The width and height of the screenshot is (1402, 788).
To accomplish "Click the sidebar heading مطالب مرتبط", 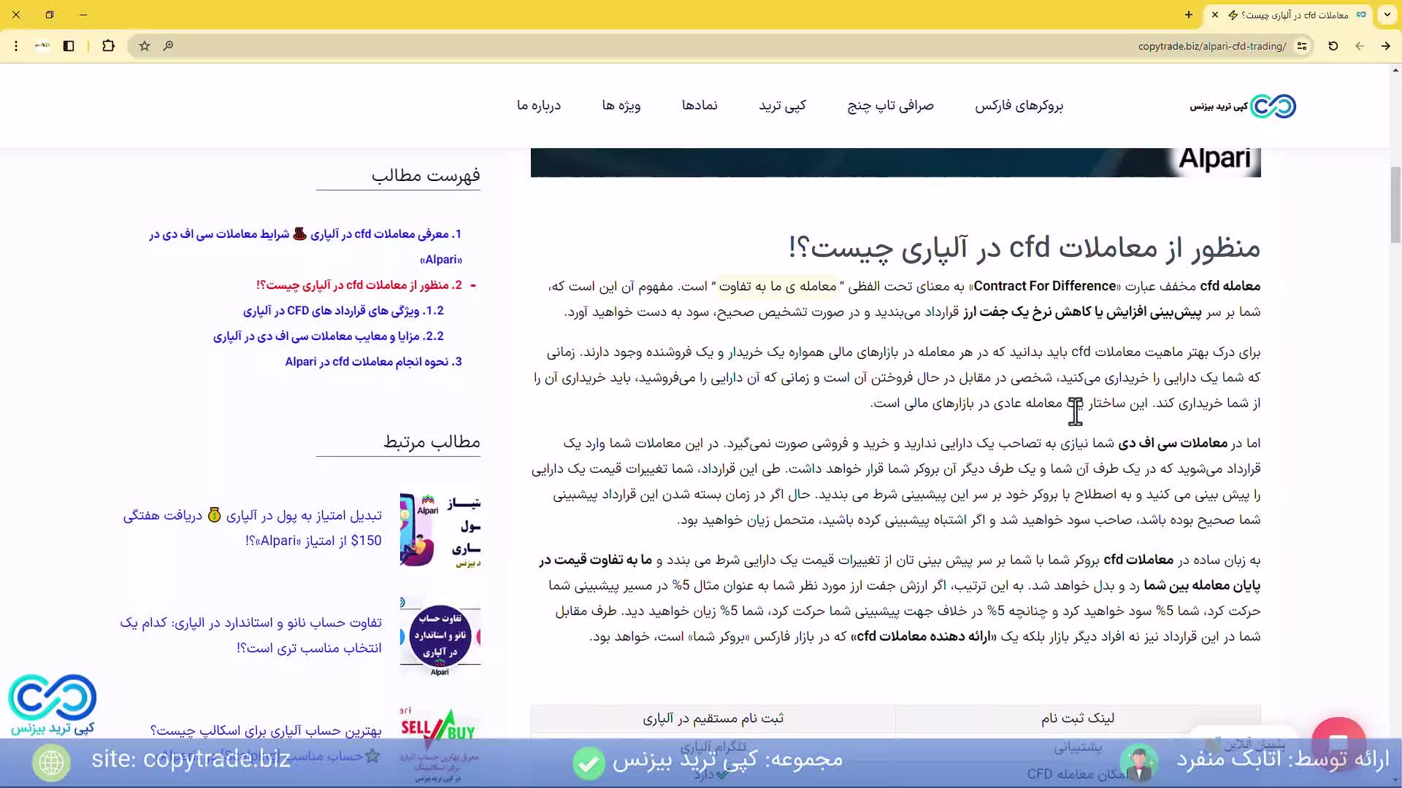I will [x=432, y=441].
